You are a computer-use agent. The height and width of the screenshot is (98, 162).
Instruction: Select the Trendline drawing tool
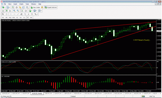18,14
